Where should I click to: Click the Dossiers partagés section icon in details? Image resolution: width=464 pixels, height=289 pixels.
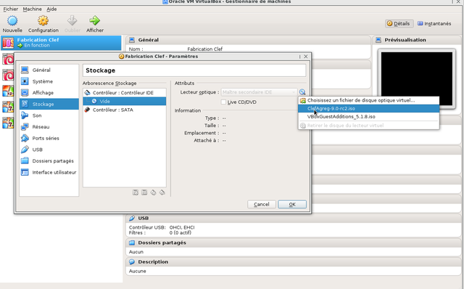pos(132,243)
